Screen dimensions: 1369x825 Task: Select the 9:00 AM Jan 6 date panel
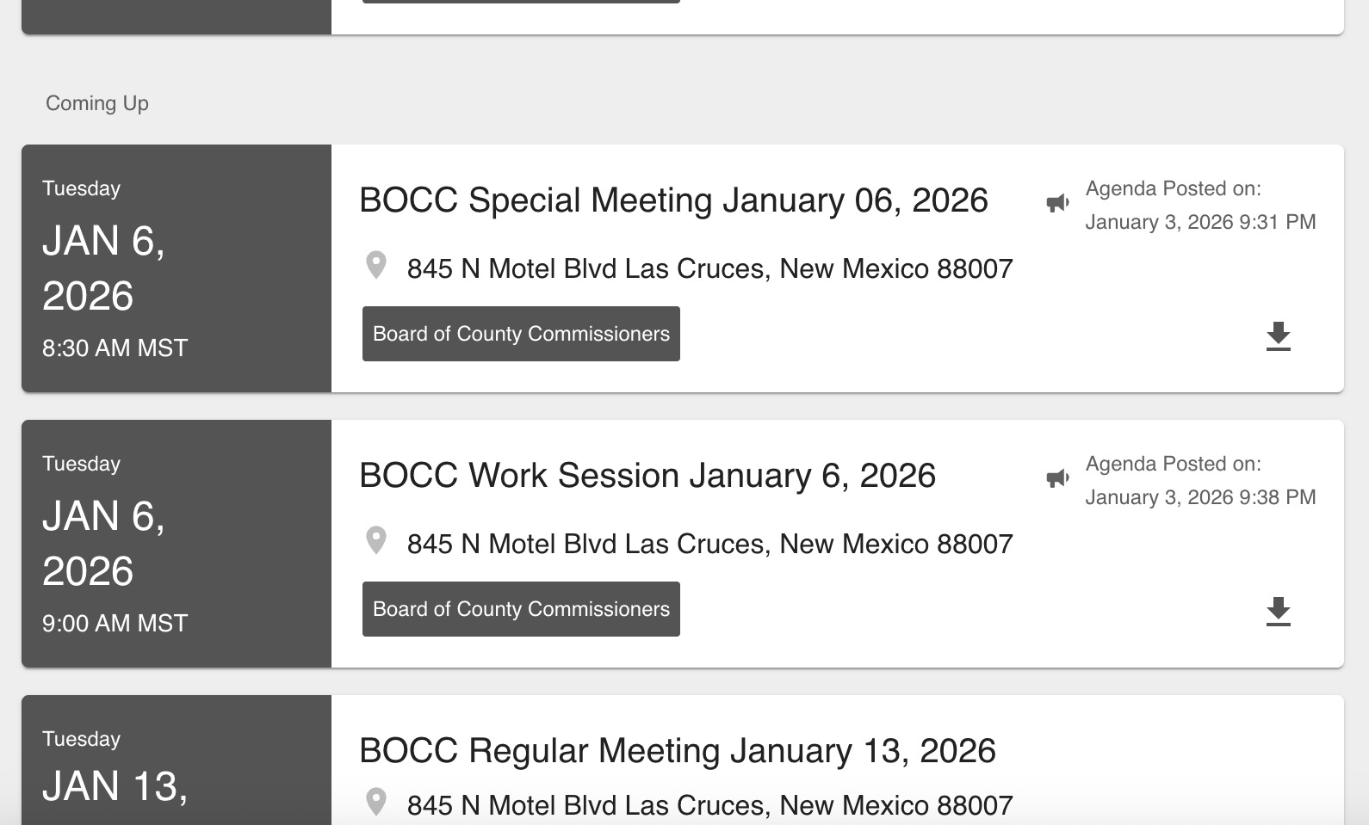[176, 544]
